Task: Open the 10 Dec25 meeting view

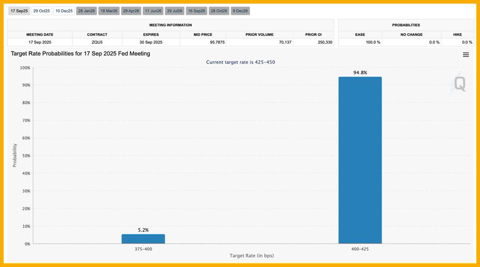Action: pos(64,11)
